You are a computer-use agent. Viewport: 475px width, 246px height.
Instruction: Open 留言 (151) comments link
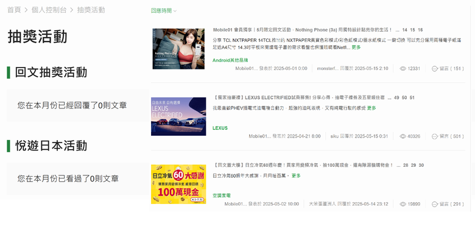click(452, 69)
